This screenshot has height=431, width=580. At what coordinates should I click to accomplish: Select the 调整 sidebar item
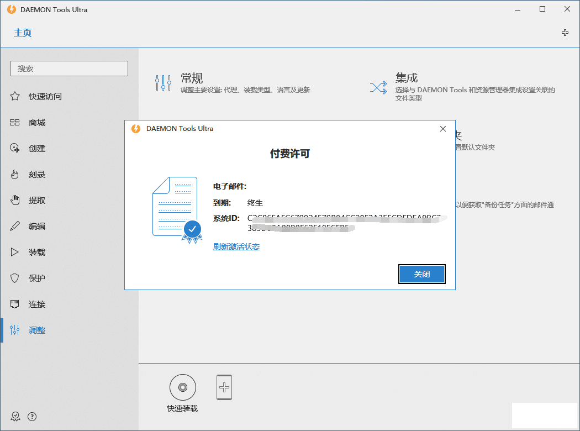pos(37,330)
